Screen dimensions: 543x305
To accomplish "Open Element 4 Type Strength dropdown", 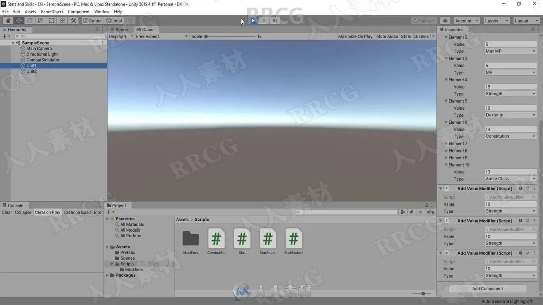I will tap(511, 94).
